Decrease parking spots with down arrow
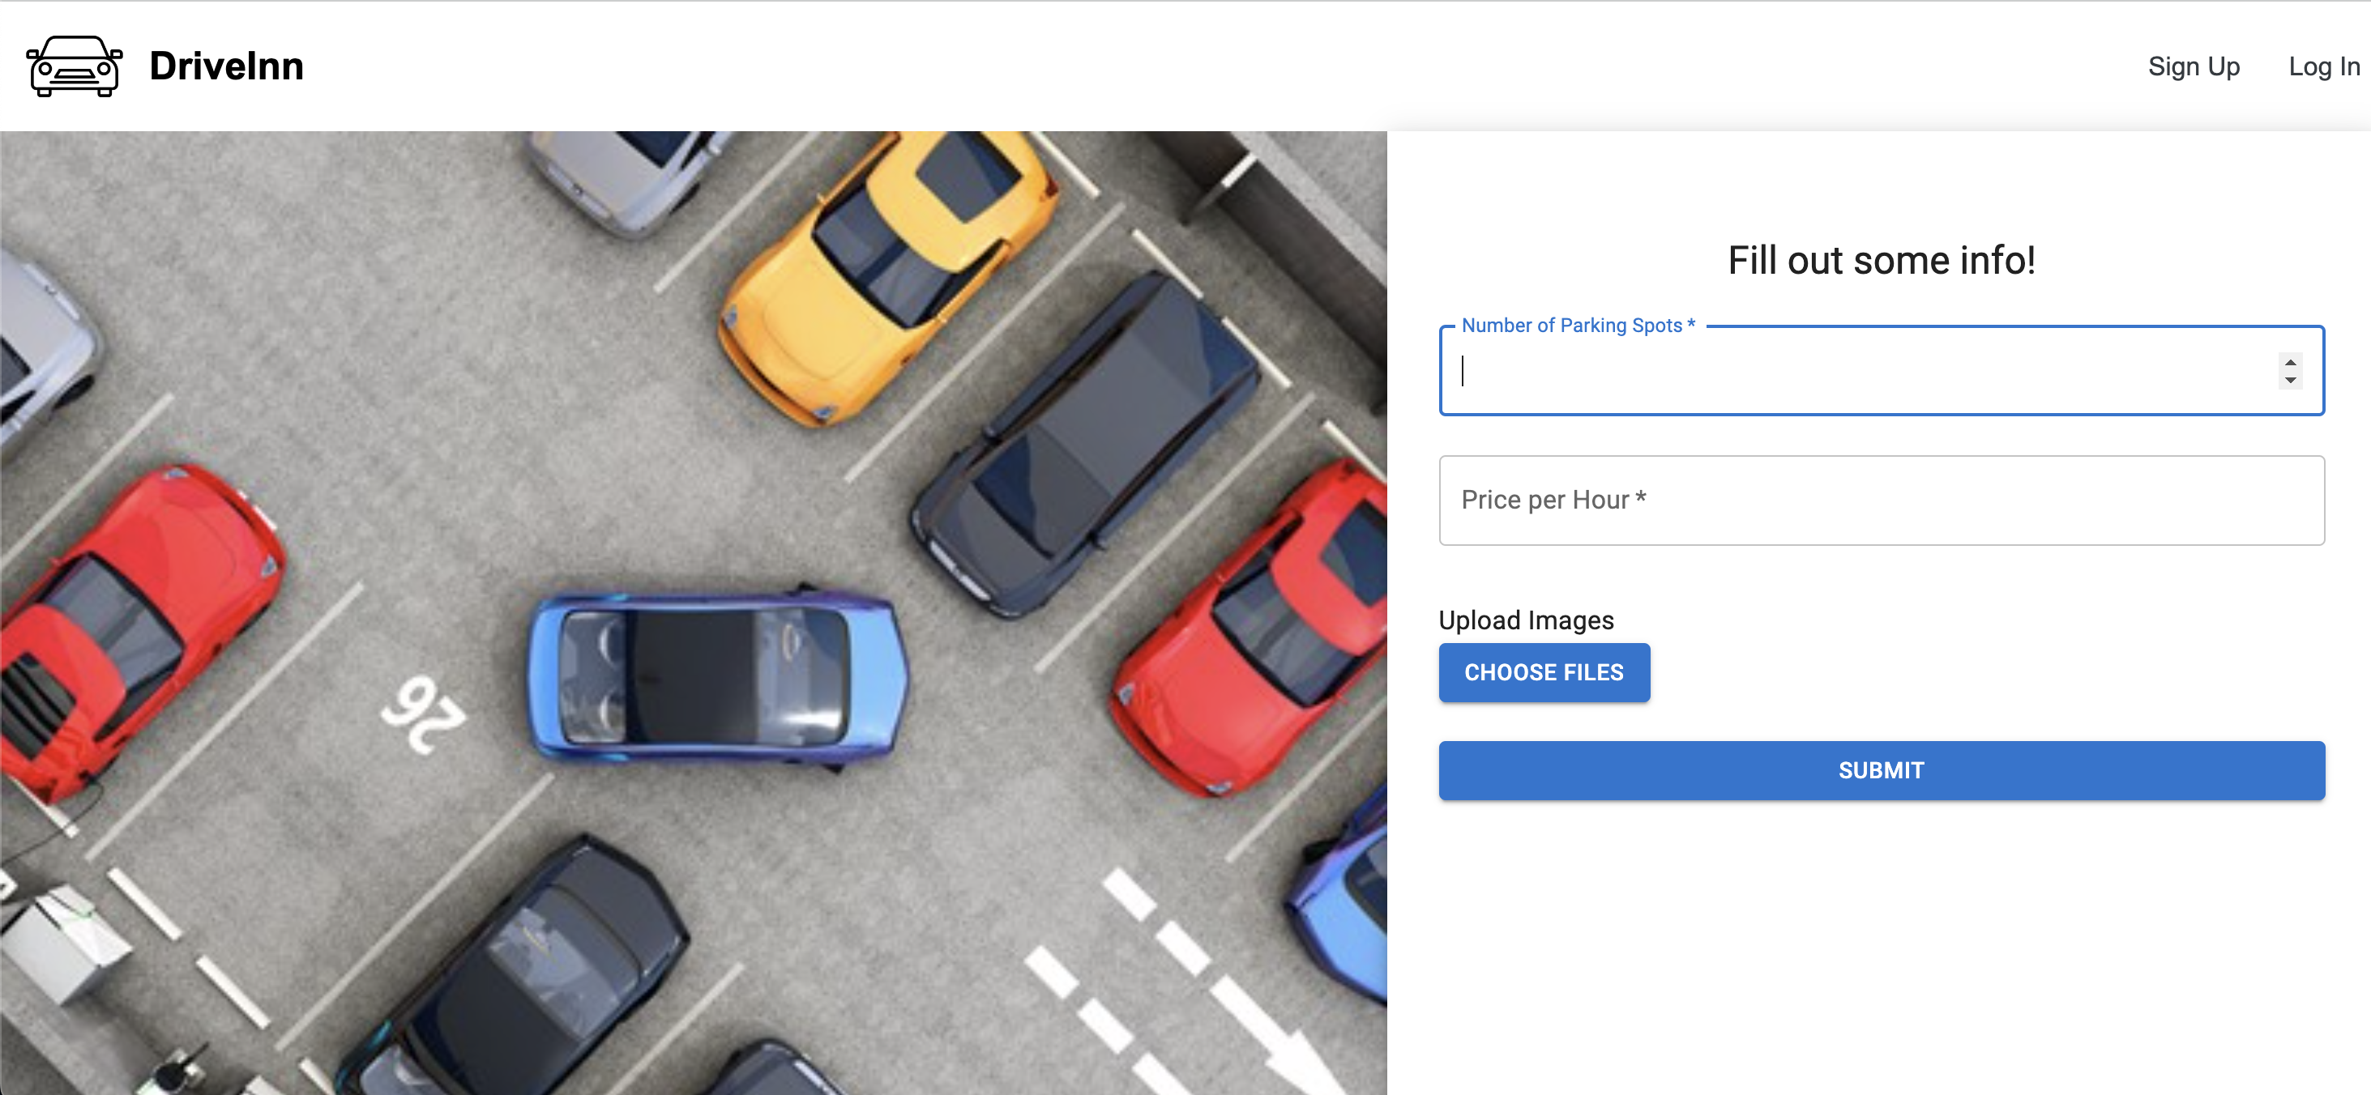The image size is (2371, 1095). tap(2289, 380)
